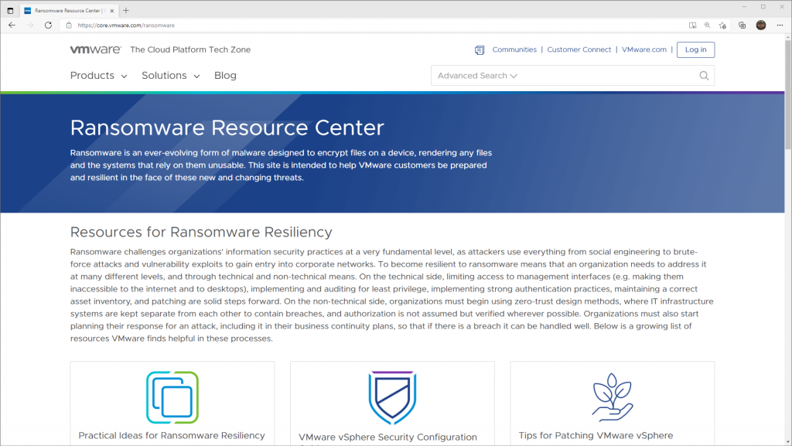
Task: Expand the Advanced Search dropdown
Action: pos(477,76)
